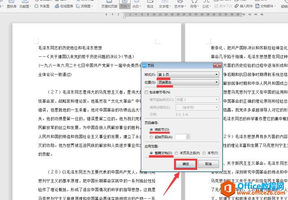The height and width of the screenshot is (200, 288).
Task: Expand the 位置 position dropdown showing 顶端居右
Action: pos(187,82)
